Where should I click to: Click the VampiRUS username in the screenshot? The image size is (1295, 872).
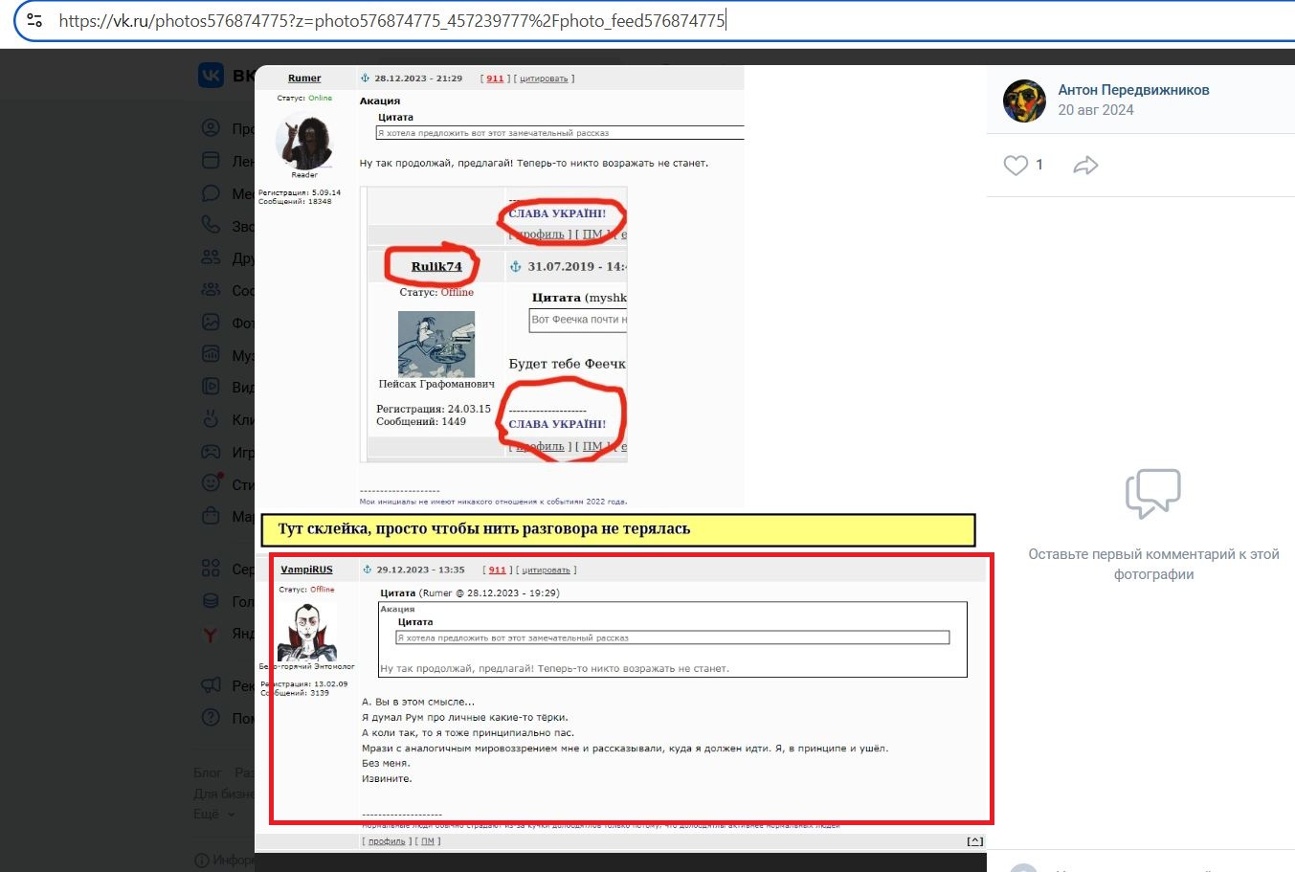tap(306, 570)
